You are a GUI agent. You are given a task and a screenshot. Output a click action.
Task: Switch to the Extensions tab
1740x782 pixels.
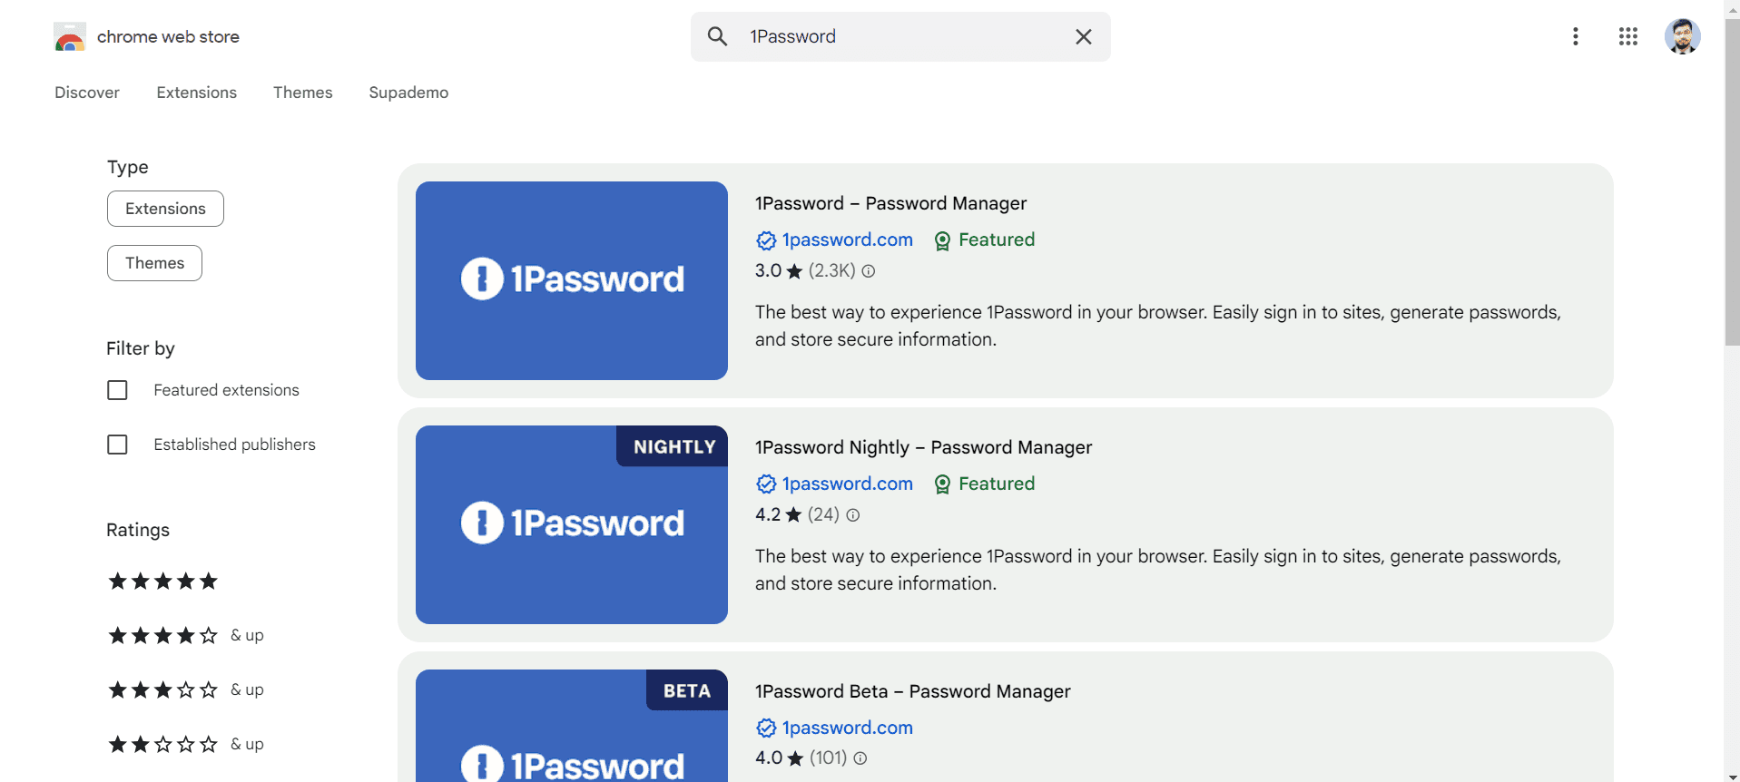pos(196,93)
